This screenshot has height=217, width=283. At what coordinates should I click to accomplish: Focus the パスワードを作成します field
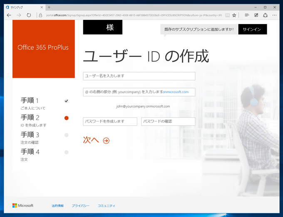click(110, 121)
